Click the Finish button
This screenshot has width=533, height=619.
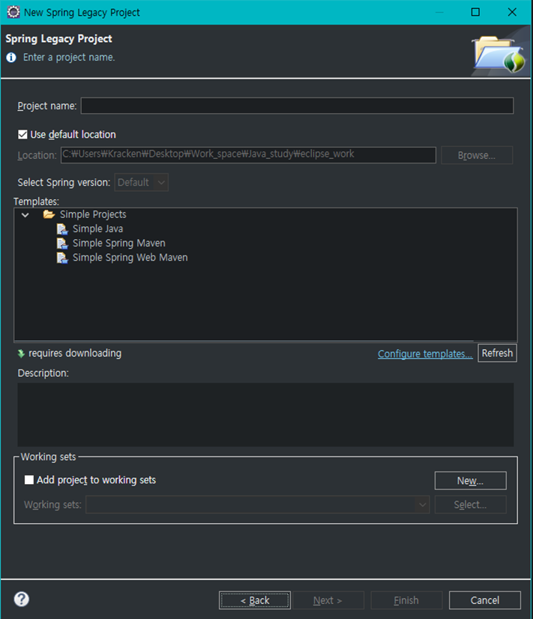click(406, 600)
